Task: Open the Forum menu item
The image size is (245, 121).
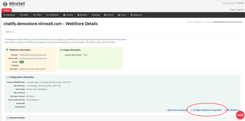Action: 122,15
